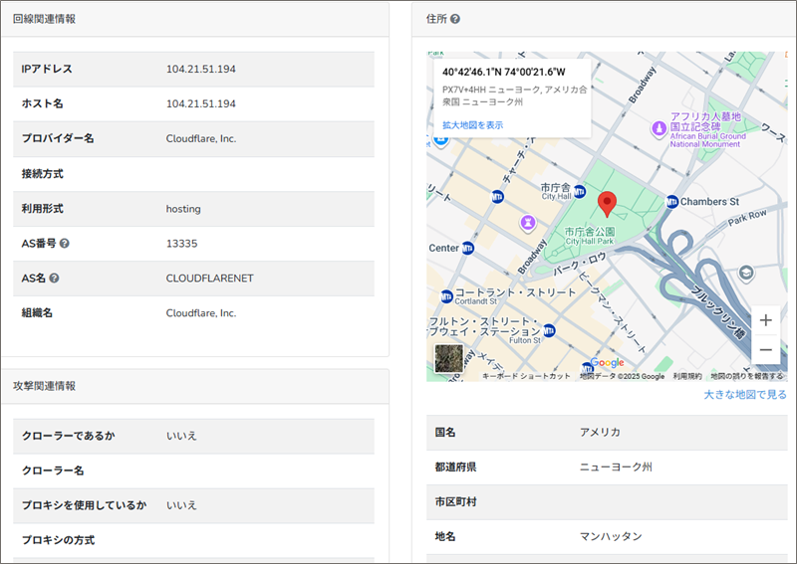Screen dimensions: 797x564
Task: Click the Cortlandt St subway station icon
Action: 445,294
